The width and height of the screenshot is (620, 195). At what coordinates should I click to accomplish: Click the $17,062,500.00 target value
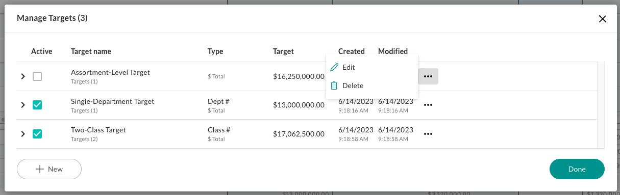[x=299, y=134]
